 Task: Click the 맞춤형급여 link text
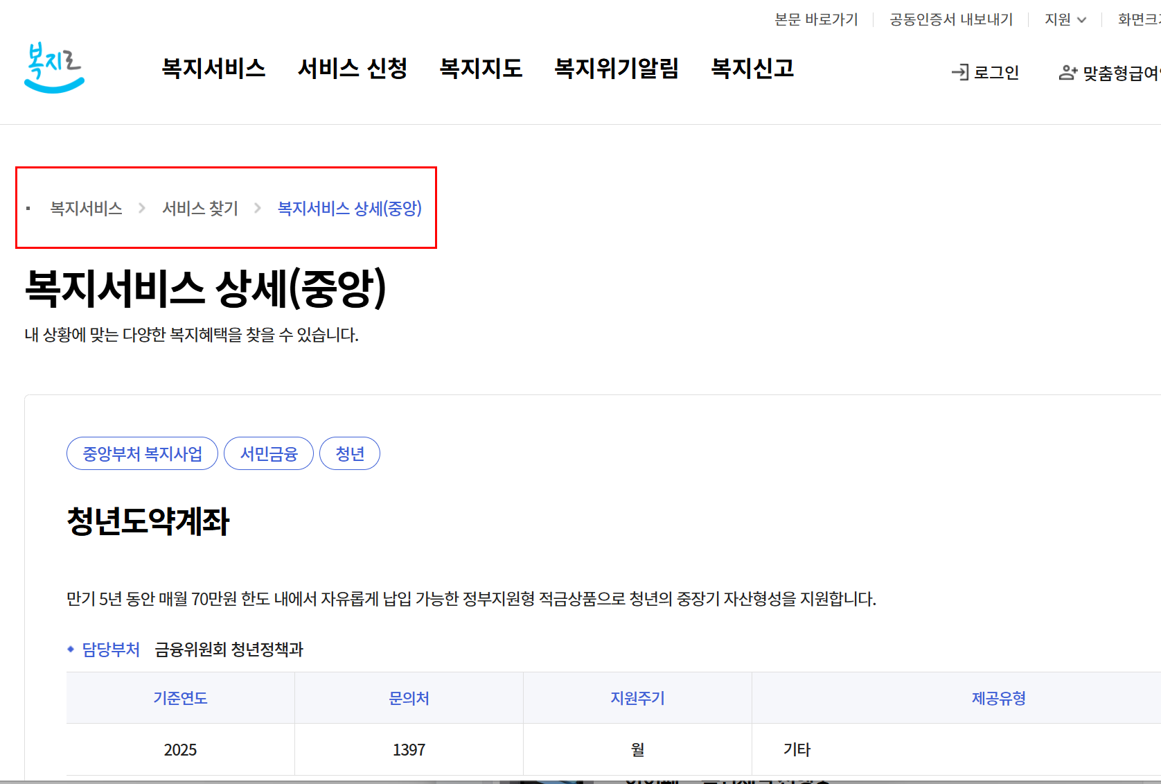(1122, 72)
